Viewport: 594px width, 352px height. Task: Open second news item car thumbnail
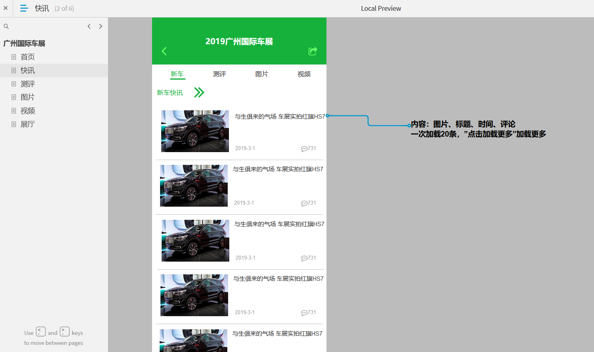coord(194,186)
